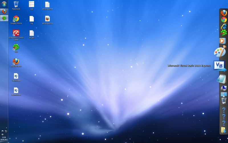Viewport: 228px width, 143px height.
Task: Open the Windows Start orb
Action: click(4, 4)
